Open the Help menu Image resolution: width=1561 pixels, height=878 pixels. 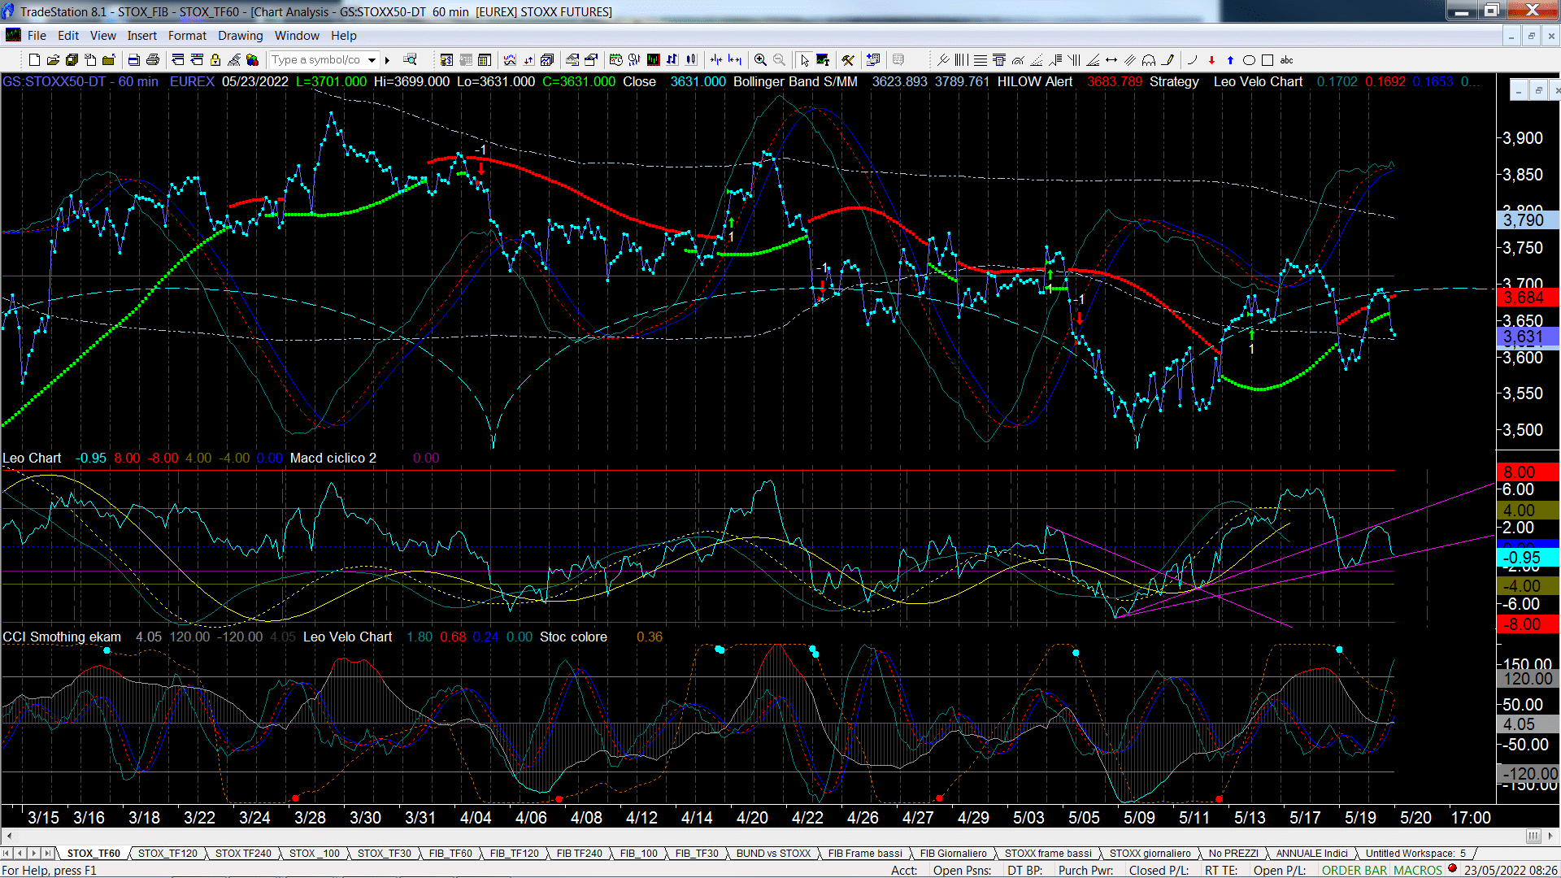[x=344, y=36]
